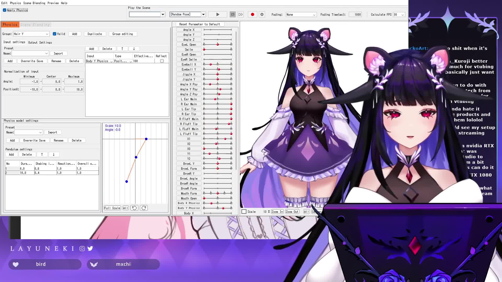Expand Body Y Physics input dropdown

point(111,61)
